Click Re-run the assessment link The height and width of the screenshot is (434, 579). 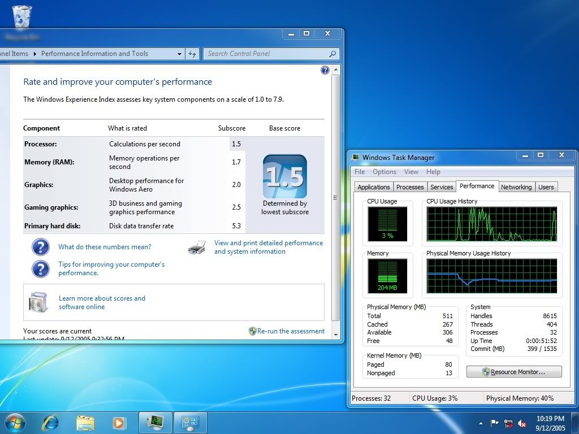click(x=291, y=331)
